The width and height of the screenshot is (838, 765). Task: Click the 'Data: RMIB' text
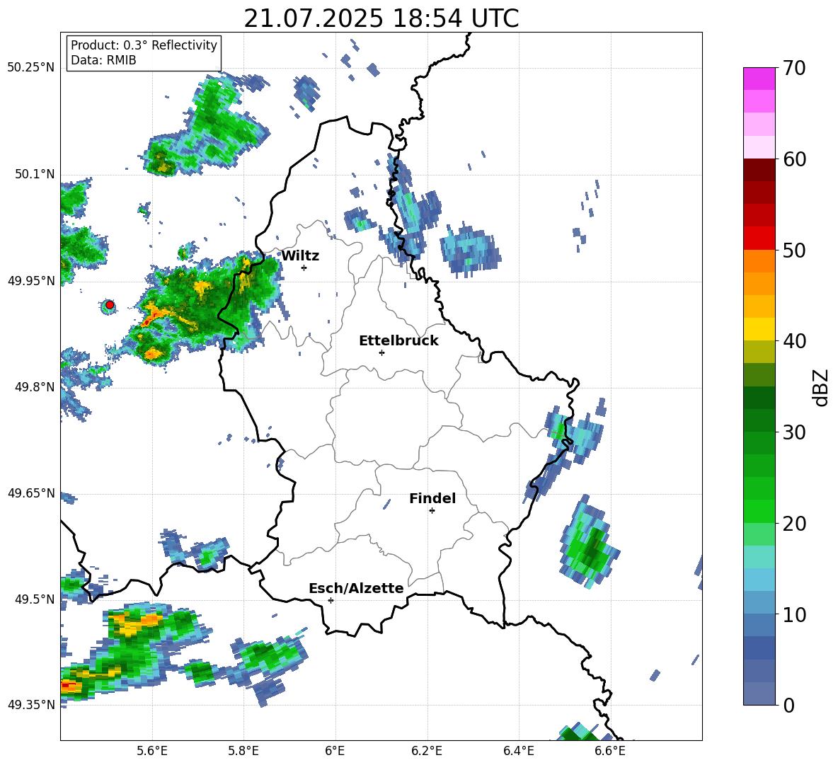(x=103, y=60)
